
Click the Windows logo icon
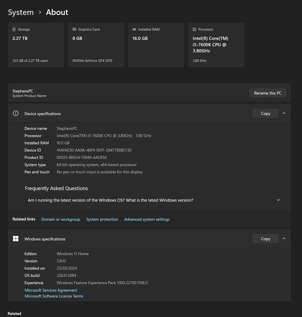[16, 239]
